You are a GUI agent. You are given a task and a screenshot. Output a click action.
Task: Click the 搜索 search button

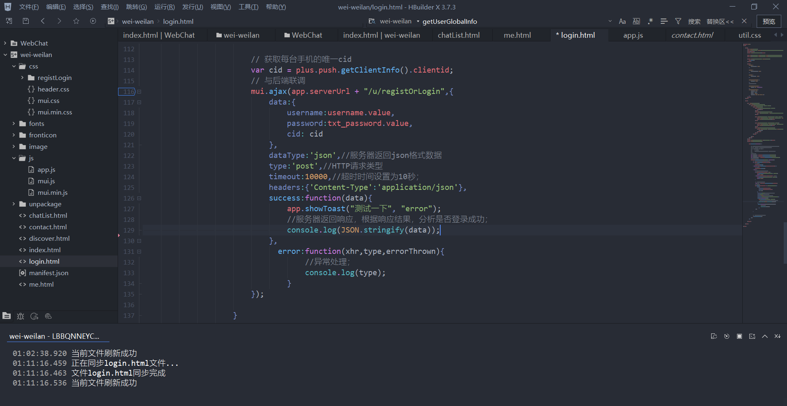coord(694,21)
